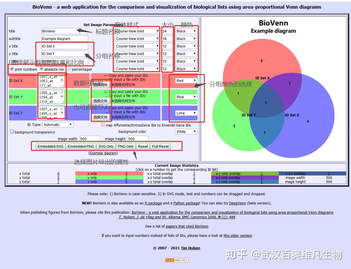Enable the print numbers checkbox
Image resolution: width=351 pixels, height=269 pixels.
point(12,69)
